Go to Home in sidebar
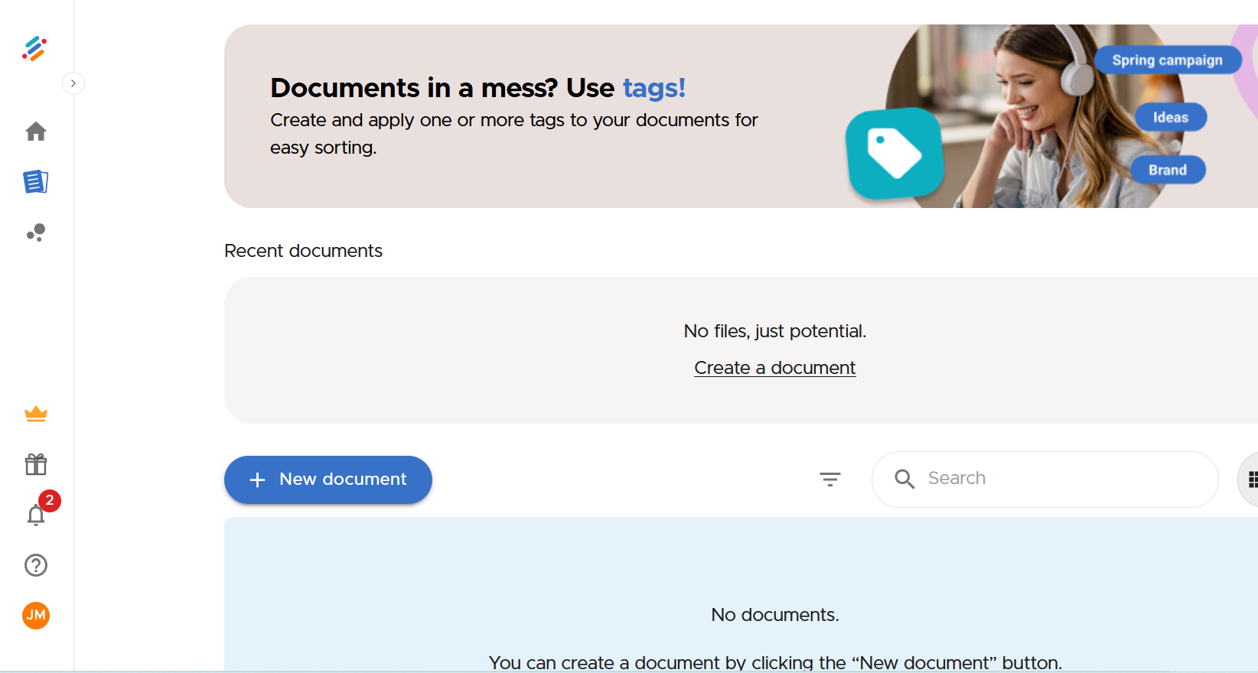The height and width of the screenshot is (673, 1258). point(36,132)
